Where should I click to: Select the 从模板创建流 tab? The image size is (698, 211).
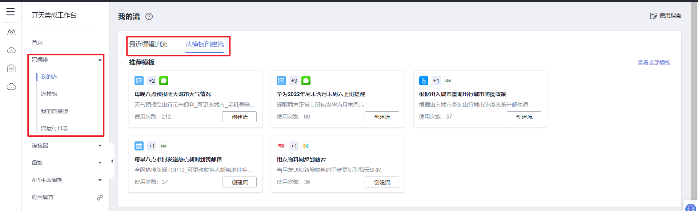(205, 44)
